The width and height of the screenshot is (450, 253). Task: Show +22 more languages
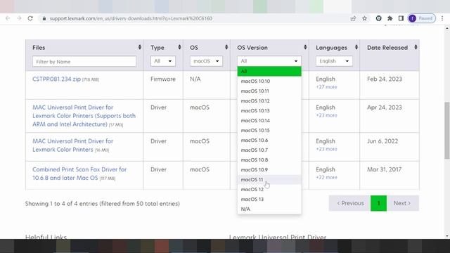tap(326, 177)
